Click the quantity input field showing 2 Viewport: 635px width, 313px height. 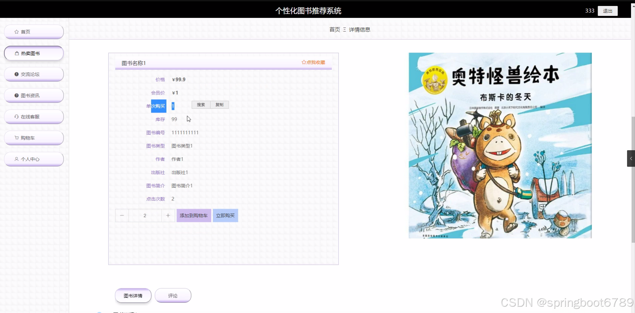(x=145, y=215)
